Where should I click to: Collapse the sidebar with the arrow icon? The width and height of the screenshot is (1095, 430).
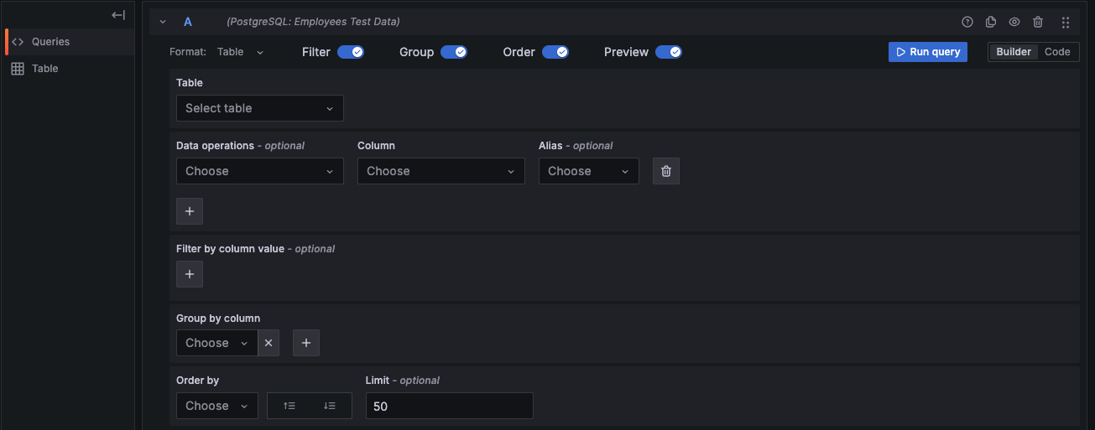(x=118, y=15)
